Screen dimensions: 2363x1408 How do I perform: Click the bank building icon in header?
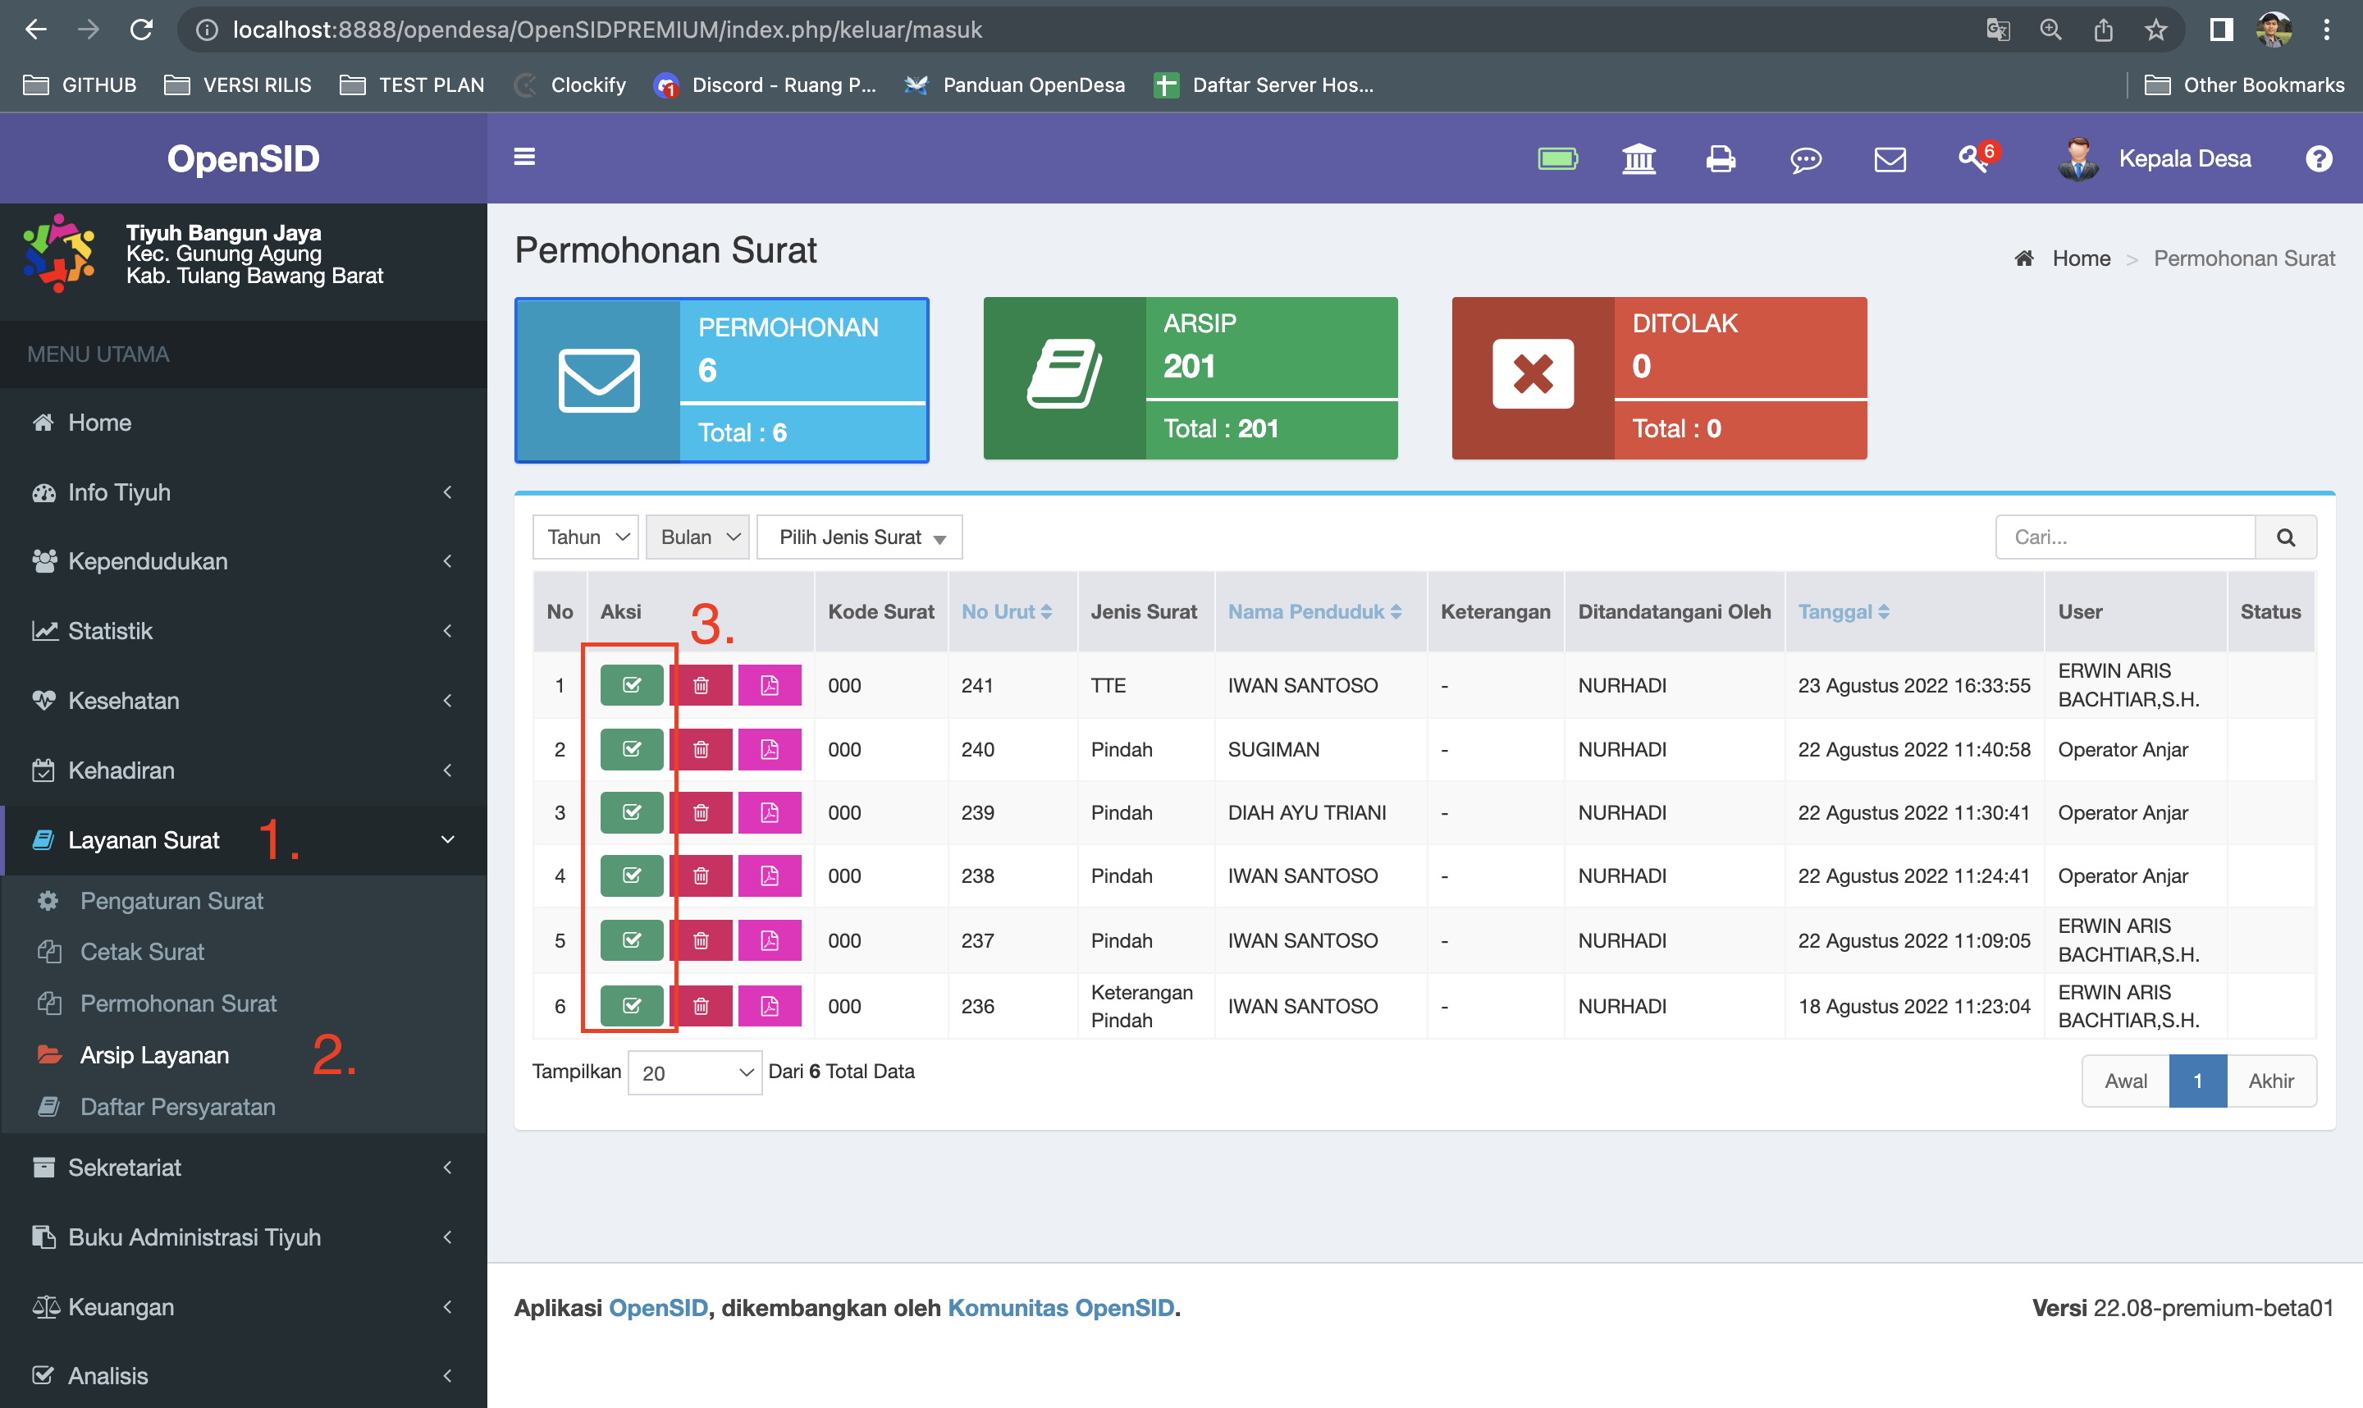1639,158
